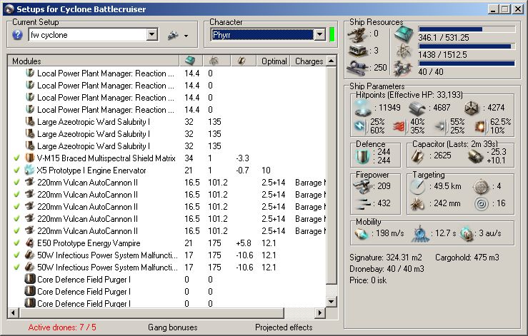528x336 pixels.
Task: Click the scan resolution icon showing 242 mm
Action: click(x=417, y=204)
